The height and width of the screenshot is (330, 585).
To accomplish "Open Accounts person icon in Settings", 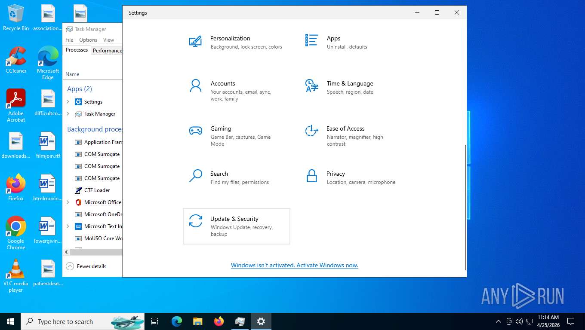I will coord(196,86).
